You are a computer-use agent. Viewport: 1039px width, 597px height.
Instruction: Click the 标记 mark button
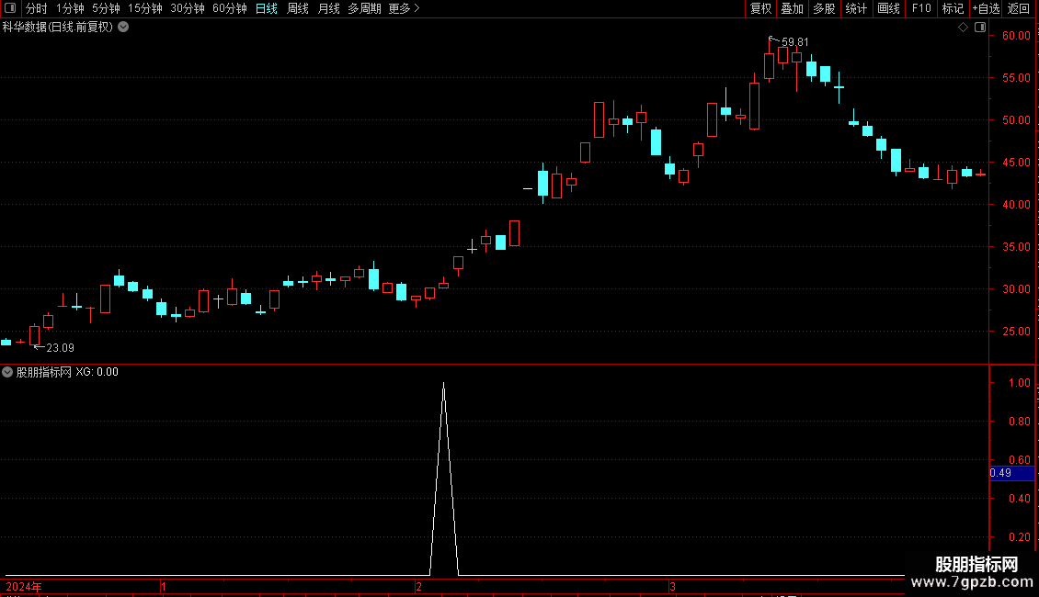coord(953,8)
